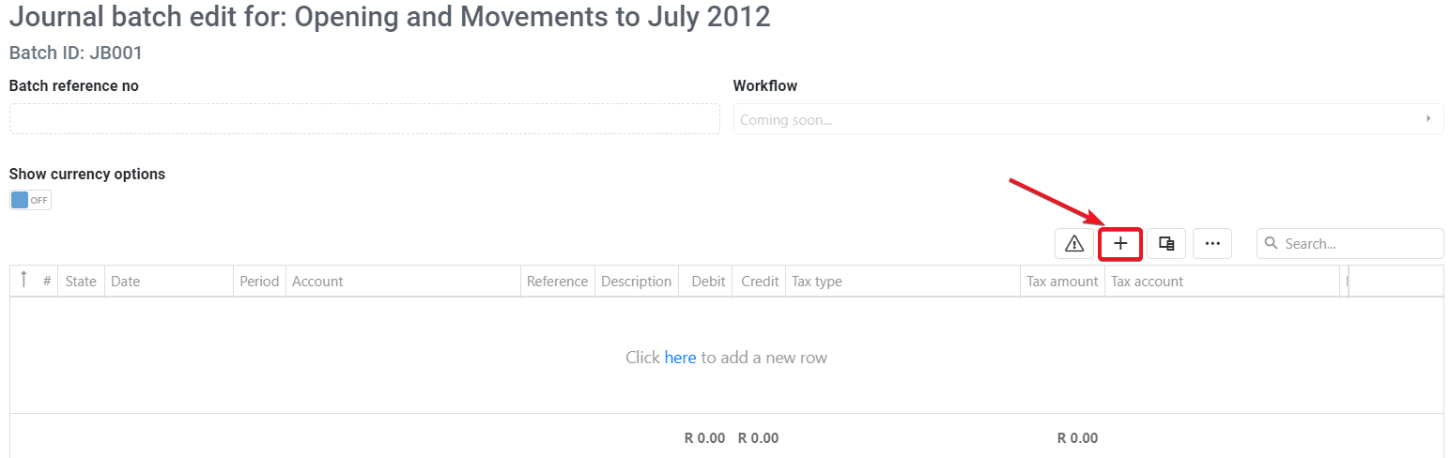This screenshot has width=1450, height=458.
Task: Click the Credit column header
Action: pos(760,282)
